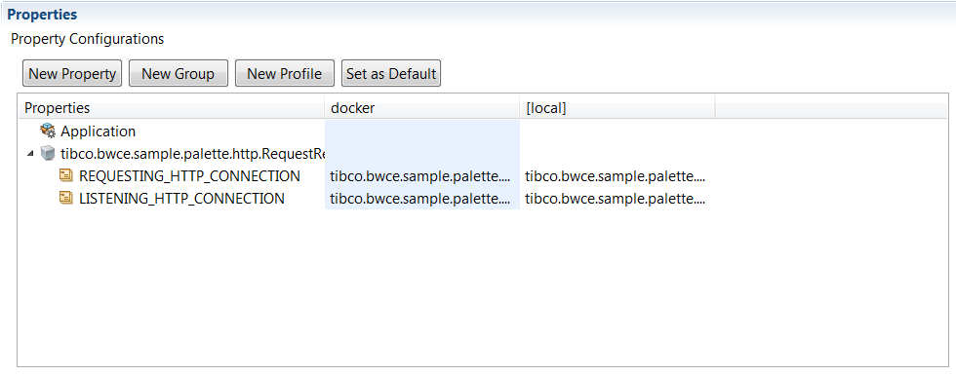The image size is (956, 376).
Task: Set the selected profile as default
Action: point(391,74)
